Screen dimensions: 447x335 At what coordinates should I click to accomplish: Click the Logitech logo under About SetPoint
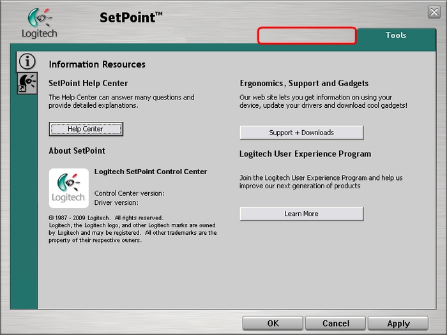[68, 188]
